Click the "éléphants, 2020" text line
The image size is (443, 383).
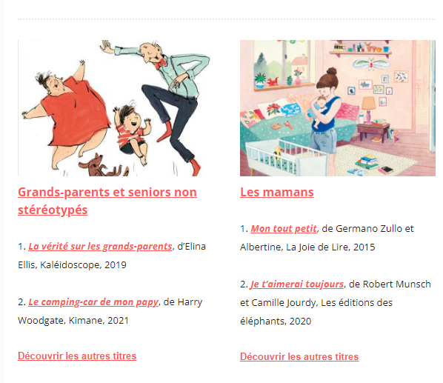tap(276, 322)
